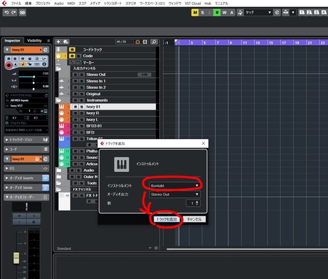Click the undo arrow icon
The width and height of the screenshot is (328, 279).
pos(7,12)
